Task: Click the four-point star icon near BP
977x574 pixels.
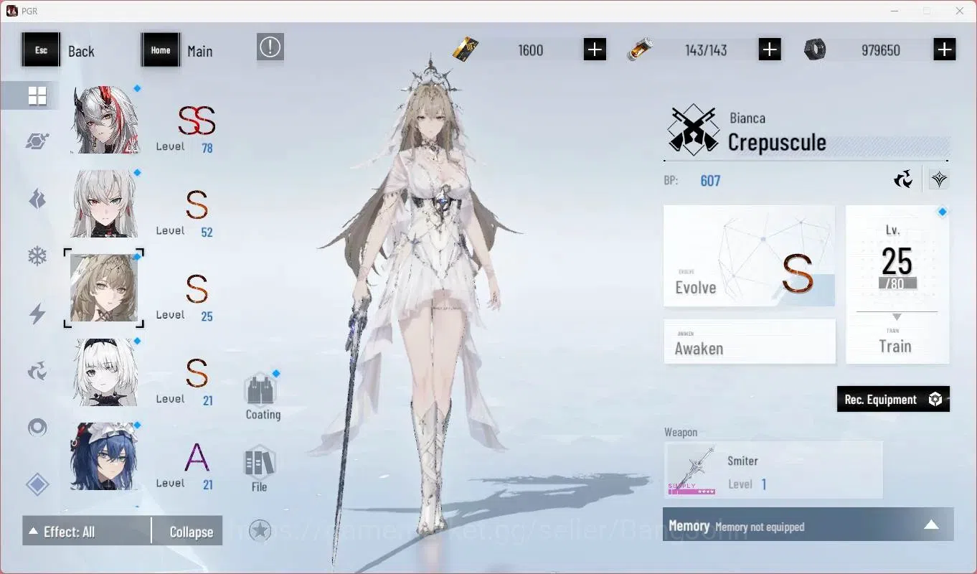Action: click(939, 179)
